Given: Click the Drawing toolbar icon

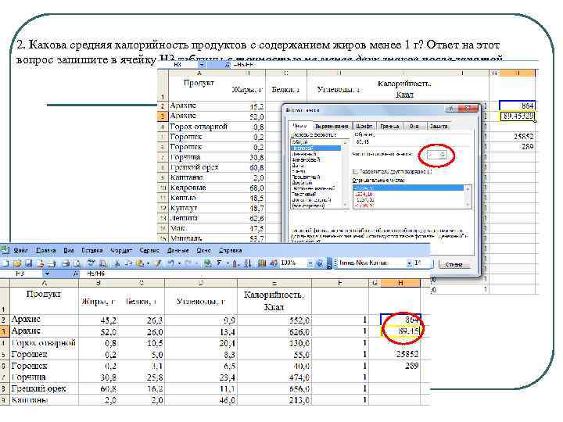Looking at the screenshot, I should click(274, 263).
